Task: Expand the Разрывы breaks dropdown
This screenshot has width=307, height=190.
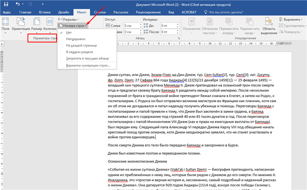Action: 69,19
